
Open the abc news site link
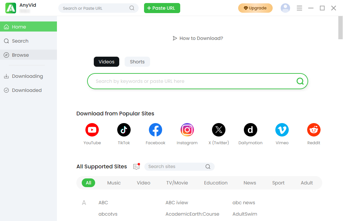coord(244,203)
